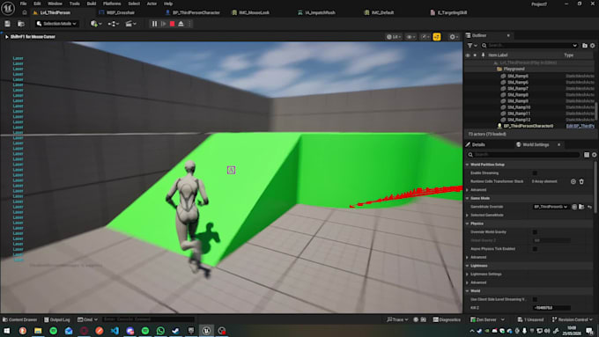This screenshot has width=599, height=337.
Task: Select the Playground folder in Outliner
Action: click(x=514, y=70)
